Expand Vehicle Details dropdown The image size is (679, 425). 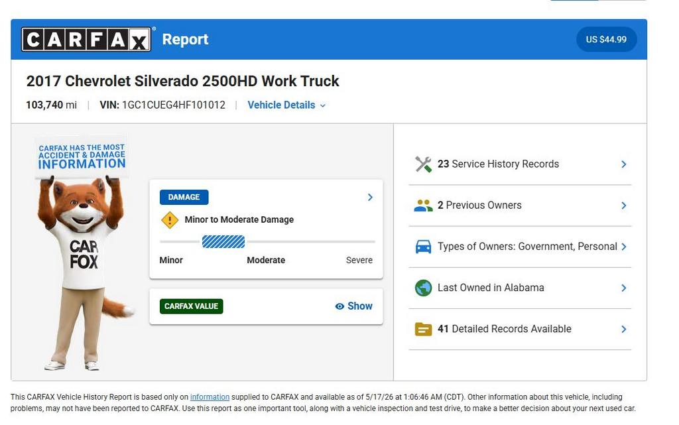click(x=286, y=105)
